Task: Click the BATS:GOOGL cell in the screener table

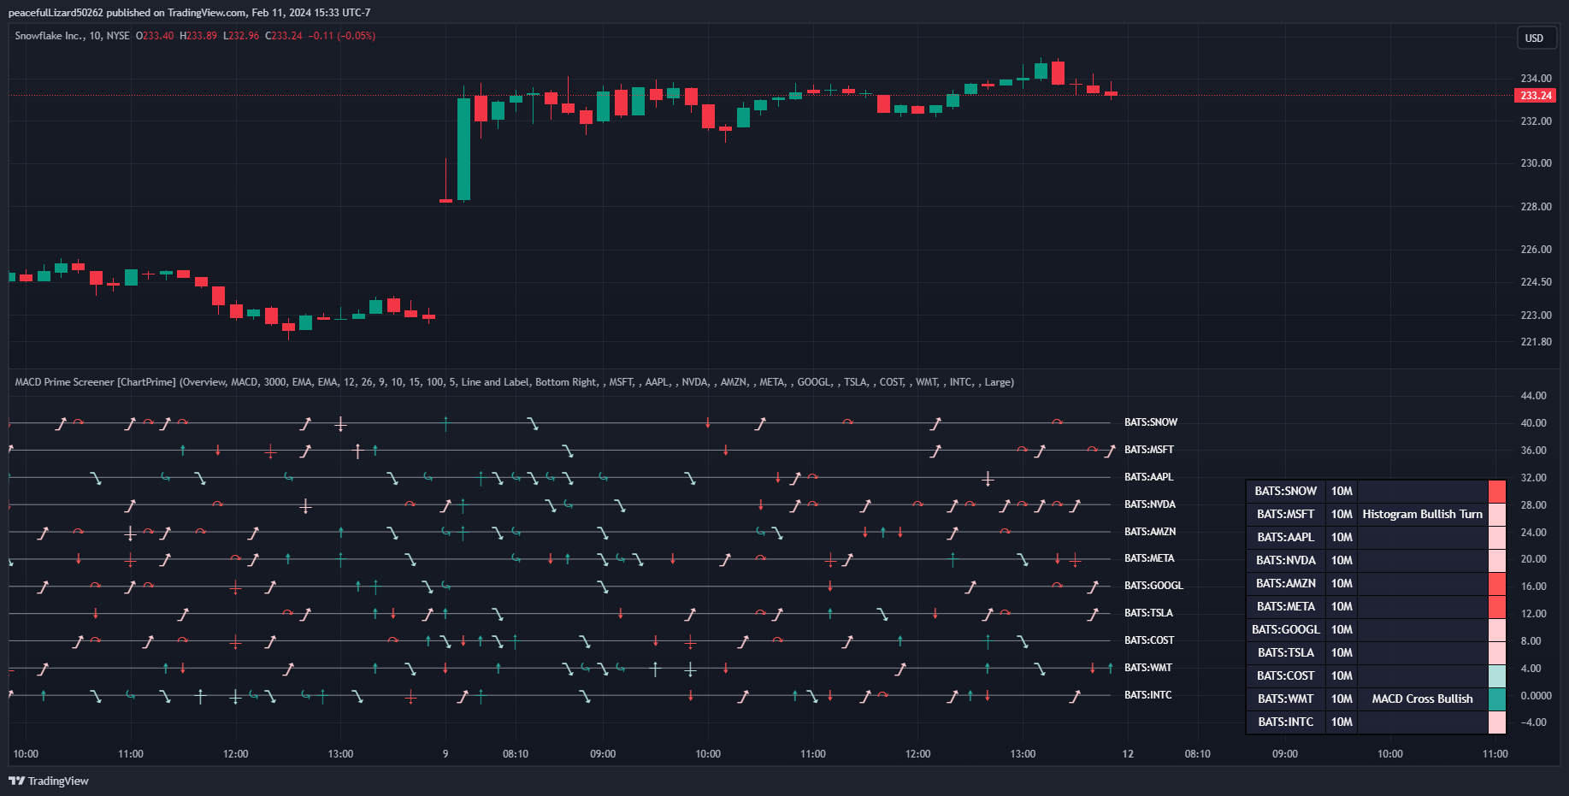Action: 1286,630
